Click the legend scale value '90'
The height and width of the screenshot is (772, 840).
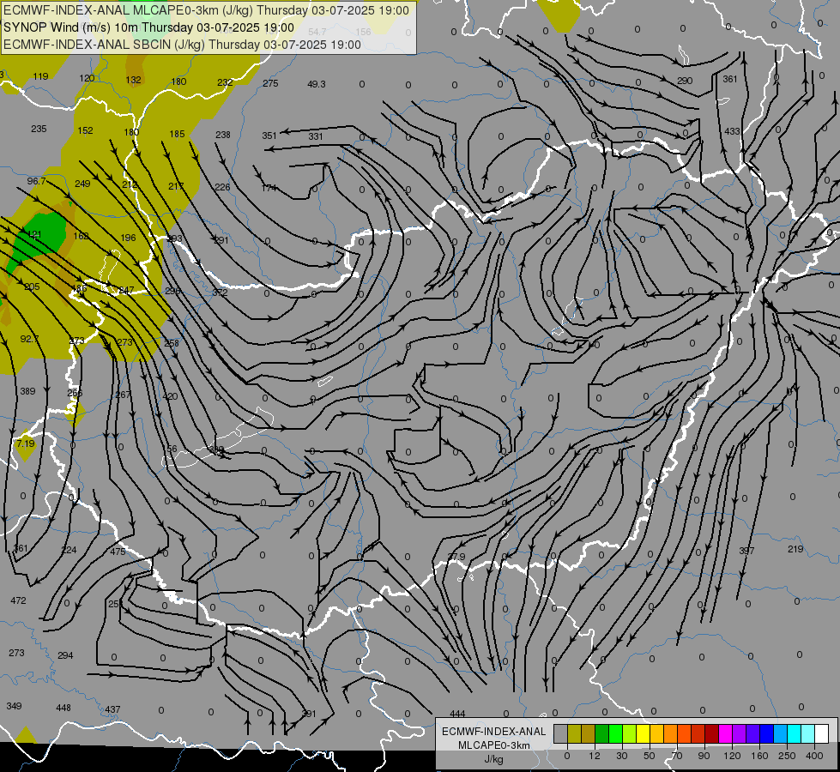(704, 756)
